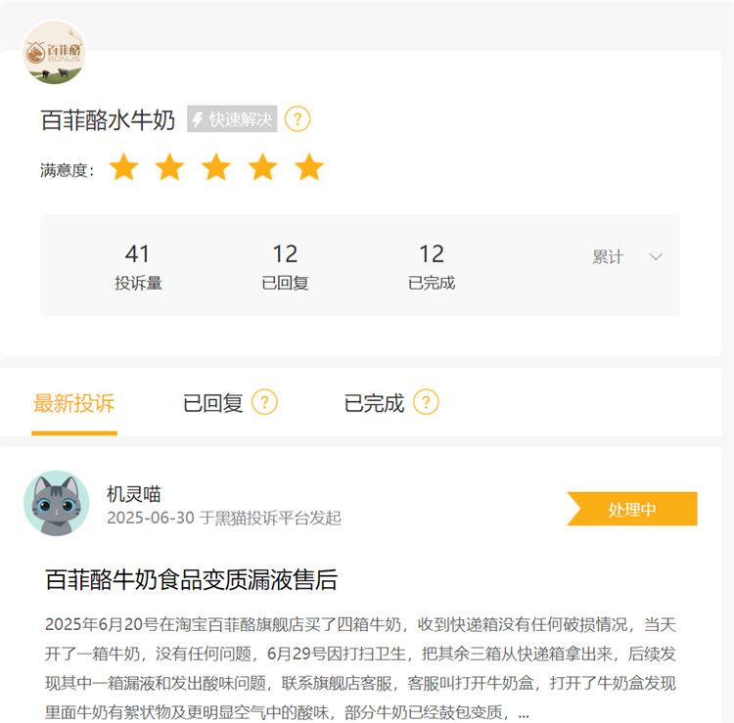Click the question mark beside 快速解决
This screenshot has height=723, width=734.
click(298, 118)
